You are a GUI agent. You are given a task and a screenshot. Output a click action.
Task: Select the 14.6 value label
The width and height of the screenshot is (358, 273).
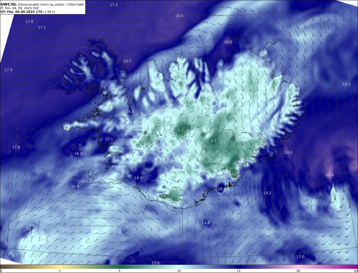[206, 223]
